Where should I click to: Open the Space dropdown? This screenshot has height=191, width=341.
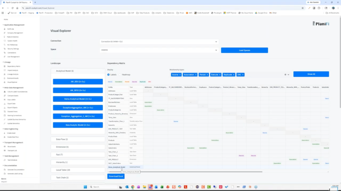(159, 50)
